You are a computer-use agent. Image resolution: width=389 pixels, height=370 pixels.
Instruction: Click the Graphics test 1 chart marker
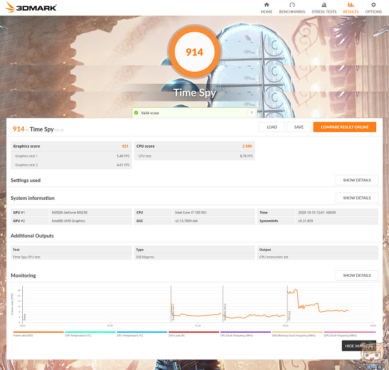tap(173, 312)
